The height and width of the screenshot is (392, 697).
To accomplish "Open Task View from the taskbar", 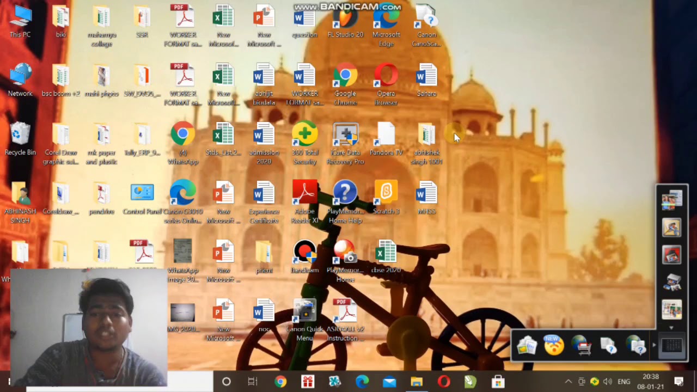I will (252, 382).
